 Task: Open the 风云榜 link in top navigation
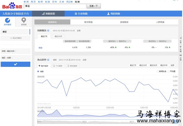70,2
